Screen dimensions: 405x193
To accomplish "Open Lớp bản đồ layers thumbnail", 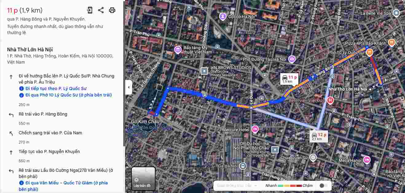I will pyautogui.click(x=144, y=179).
